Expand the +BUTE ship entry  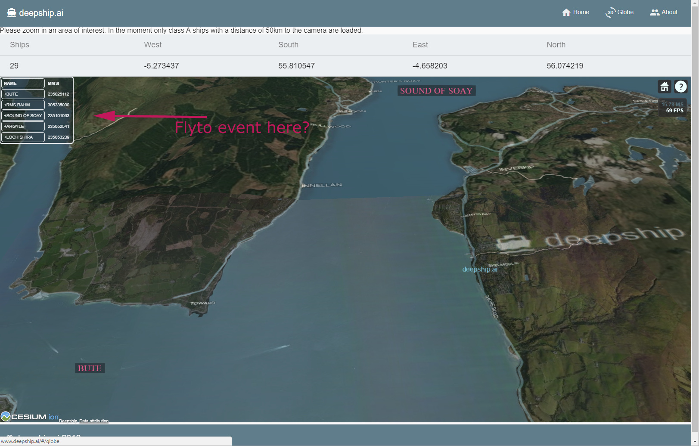(23, 94)
